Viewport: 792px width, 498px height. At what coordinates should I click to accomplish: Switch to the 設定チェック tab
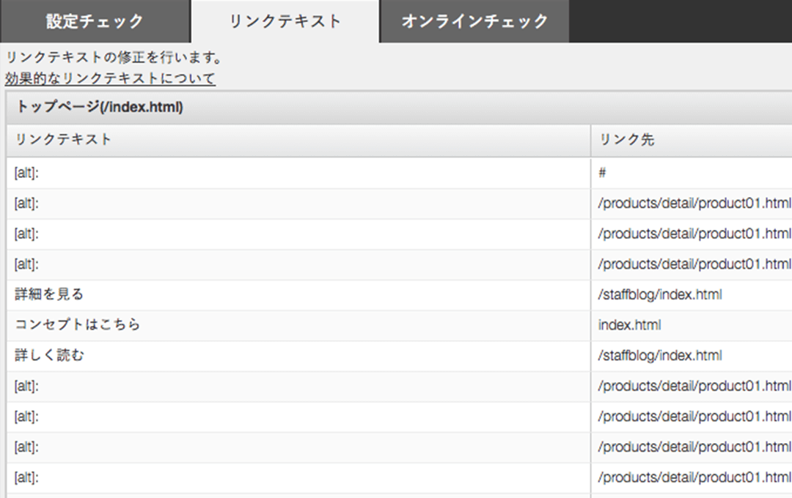pyautogui.click(x=95, y=21)
